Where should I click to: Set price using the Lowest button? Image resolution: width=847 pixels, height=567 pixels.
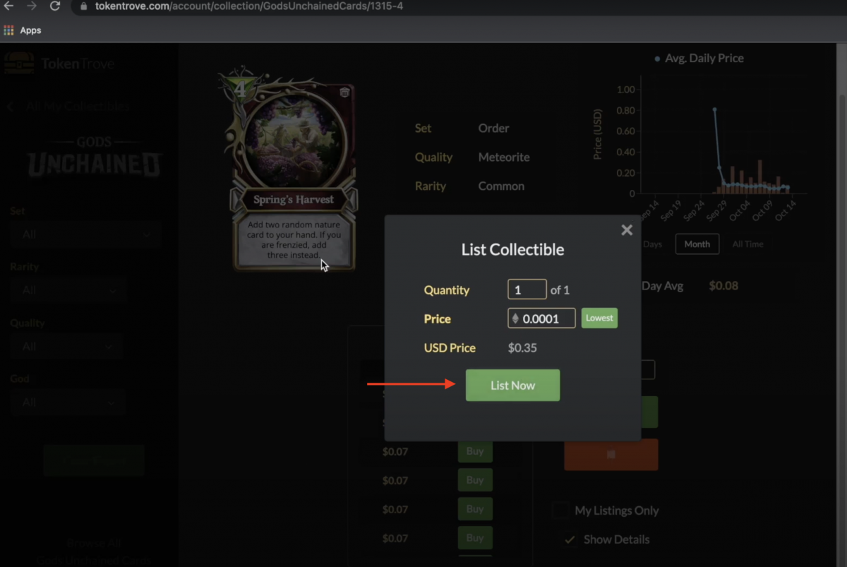[x=599, y=318]
